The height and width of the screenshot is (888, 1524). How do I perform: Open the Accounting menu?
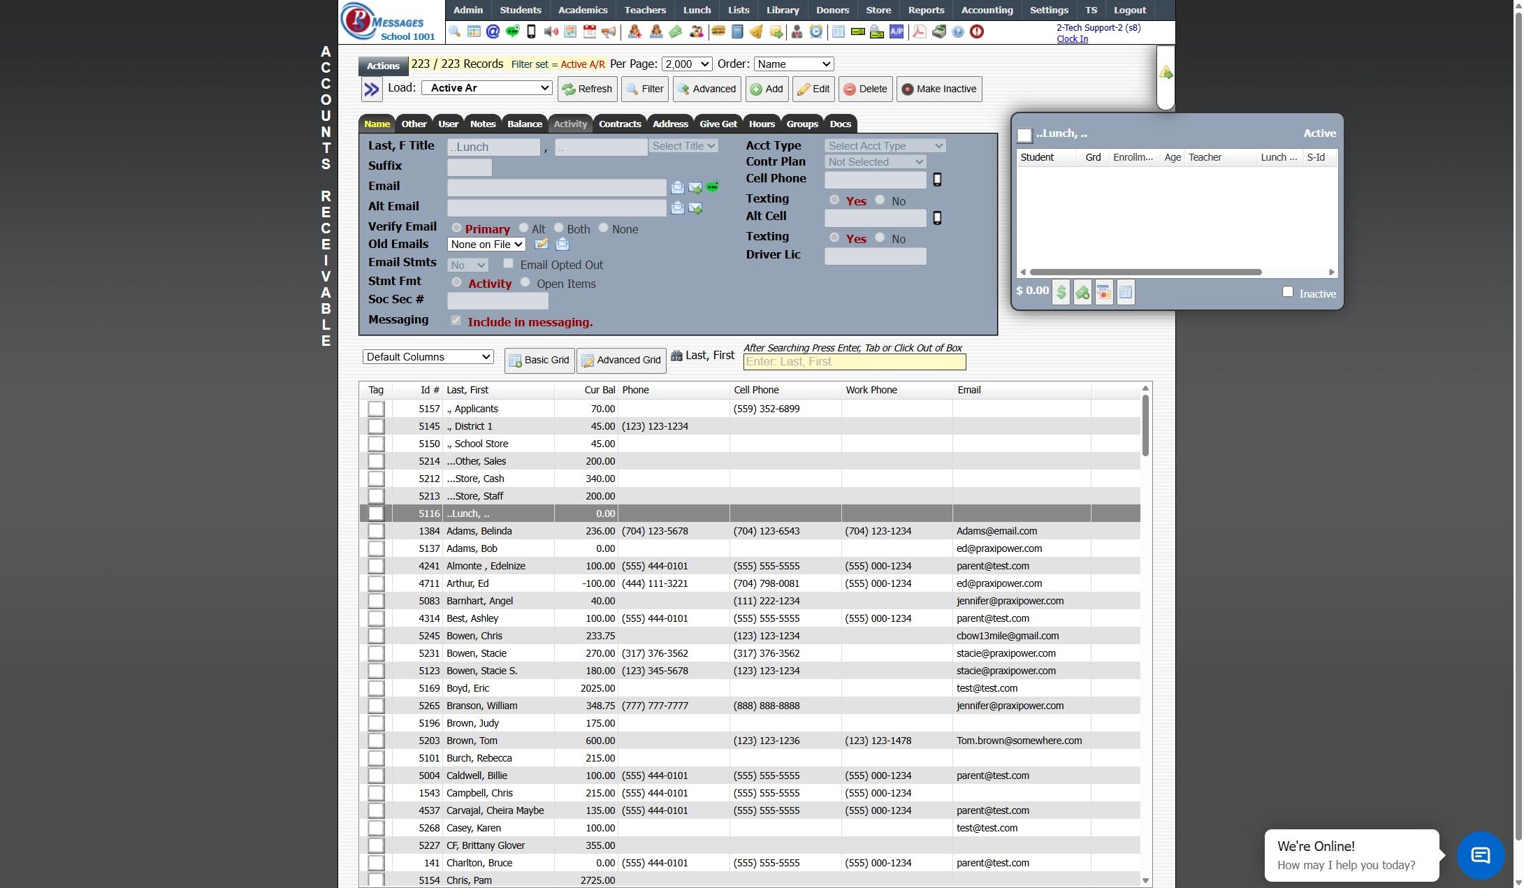point(987,10)
